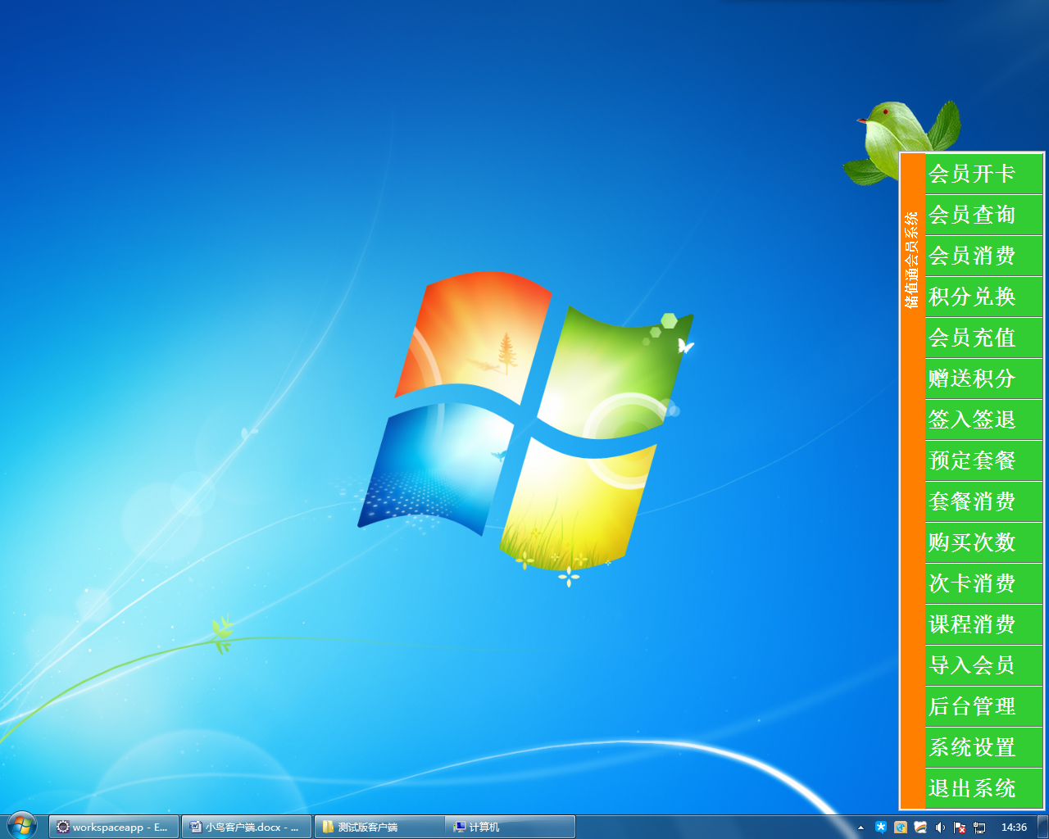The image size is (1049, 839).
Task: Open 导入会员 function
Action: click(983, 665)
